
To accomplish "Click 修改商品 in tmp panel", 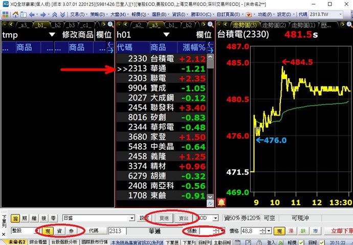I will tap(78, 35).
